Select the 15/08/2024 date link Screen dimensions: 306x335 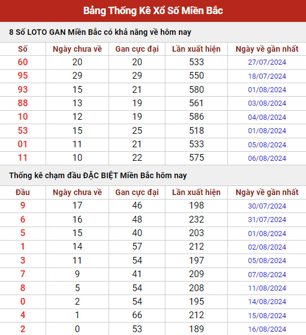click(267, 315)
